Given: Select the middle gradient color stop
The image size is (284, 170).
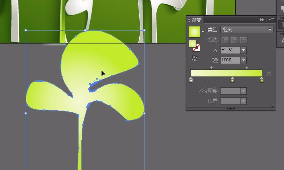Looking at the screenshot, I should (x=232, y=80).
